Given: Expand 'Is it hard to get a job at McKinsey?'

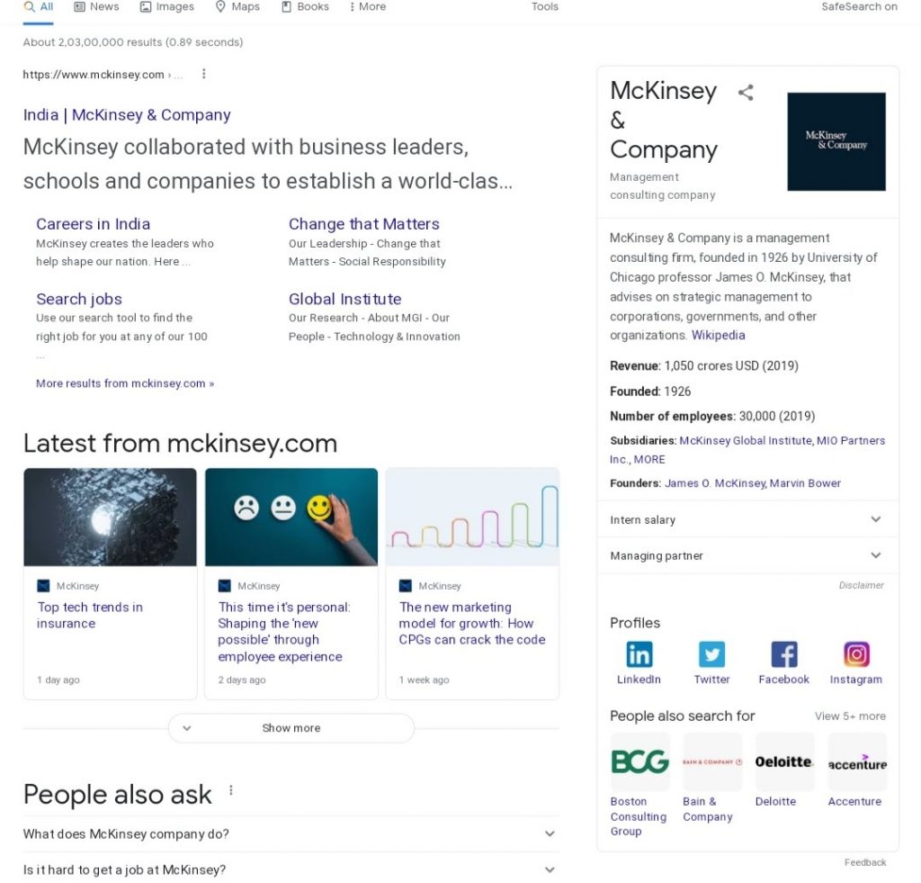Looking at the screenshot, I should pos(291,869).
